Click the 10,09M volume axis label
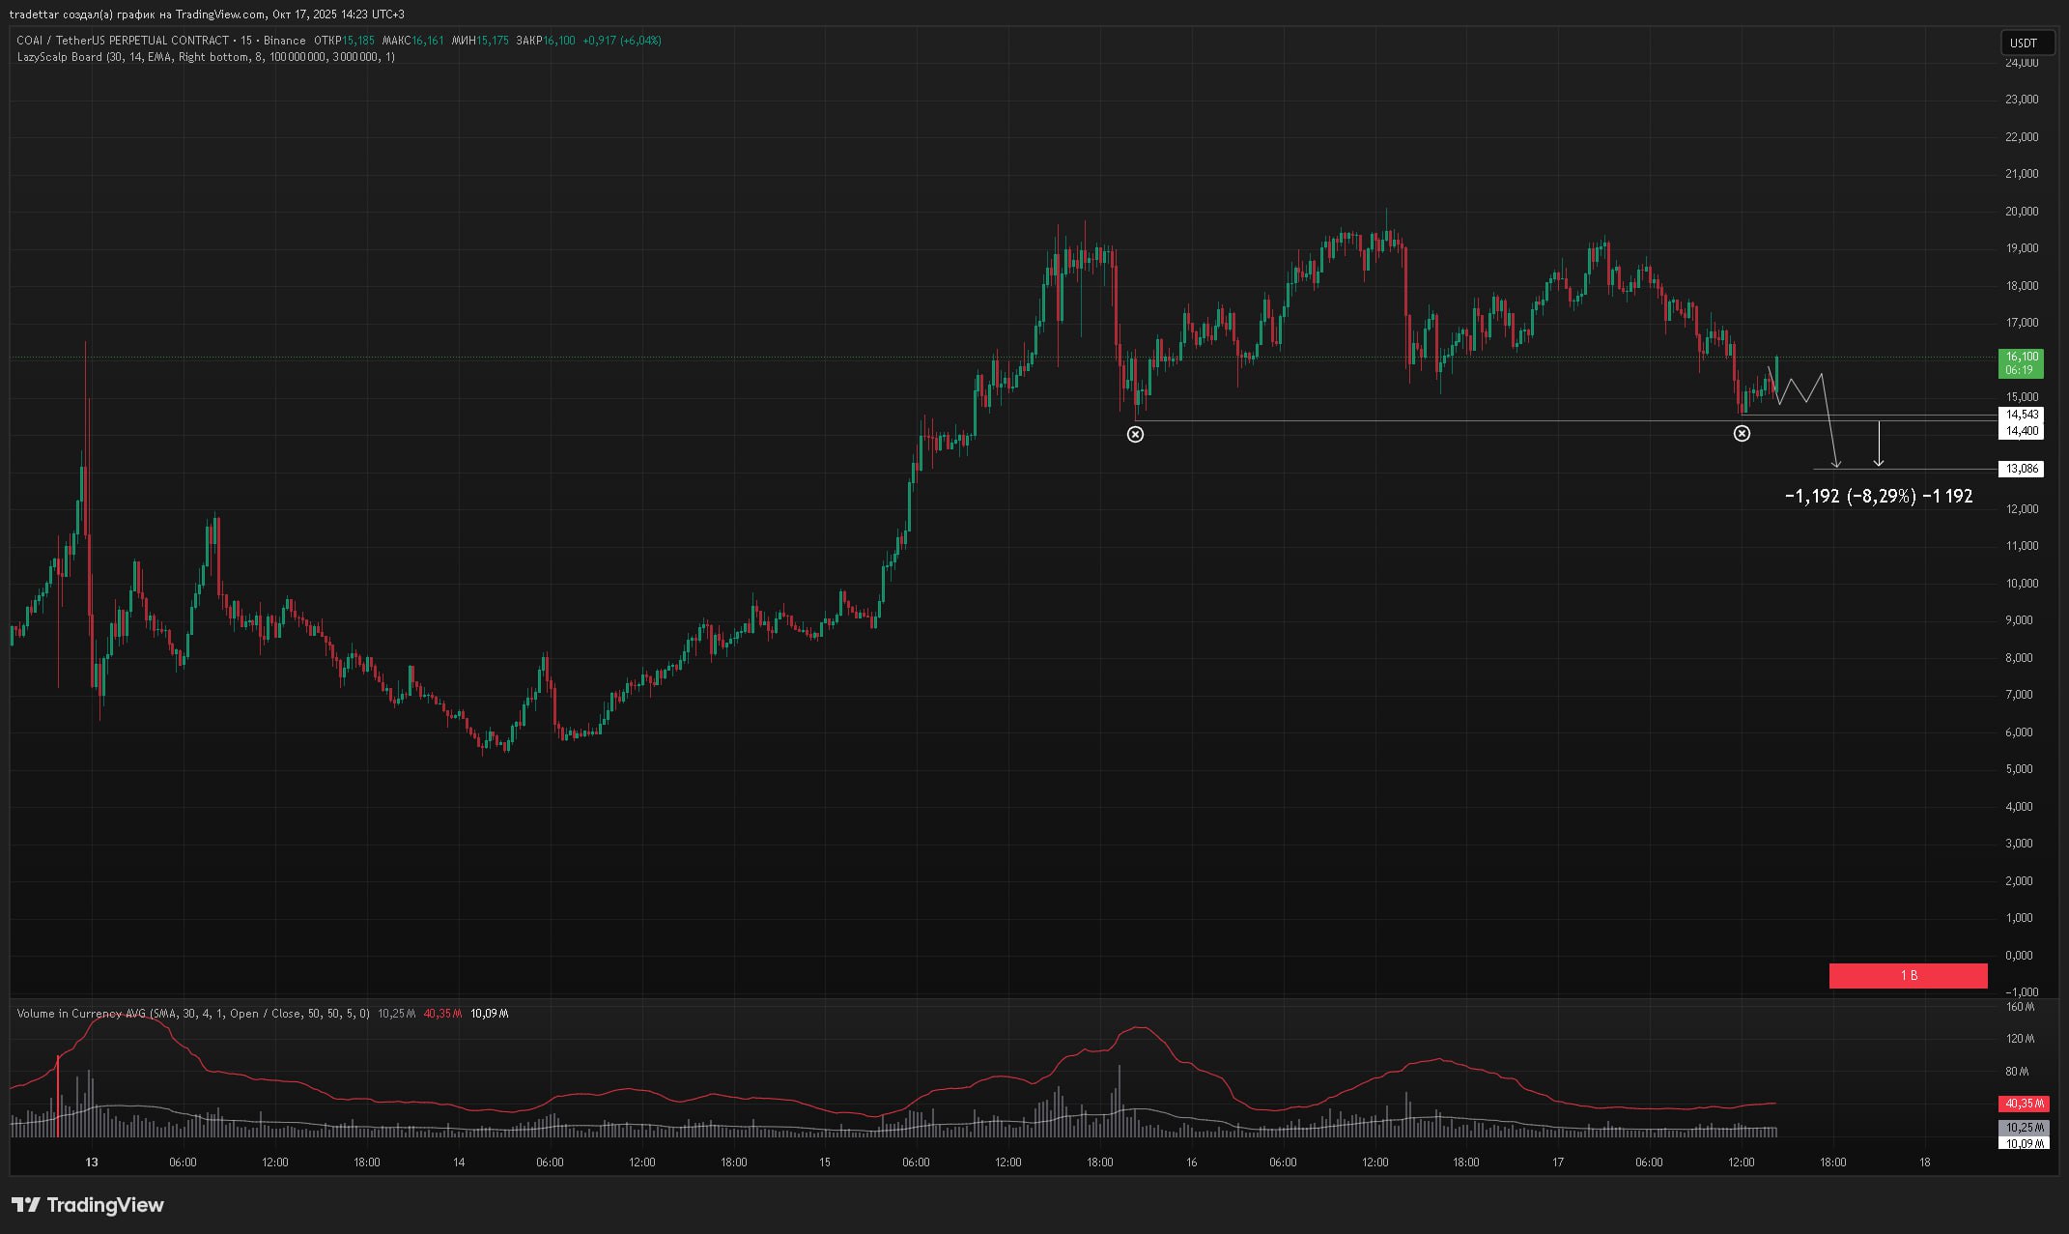2069x1234 pixels. [2024, 1143]
